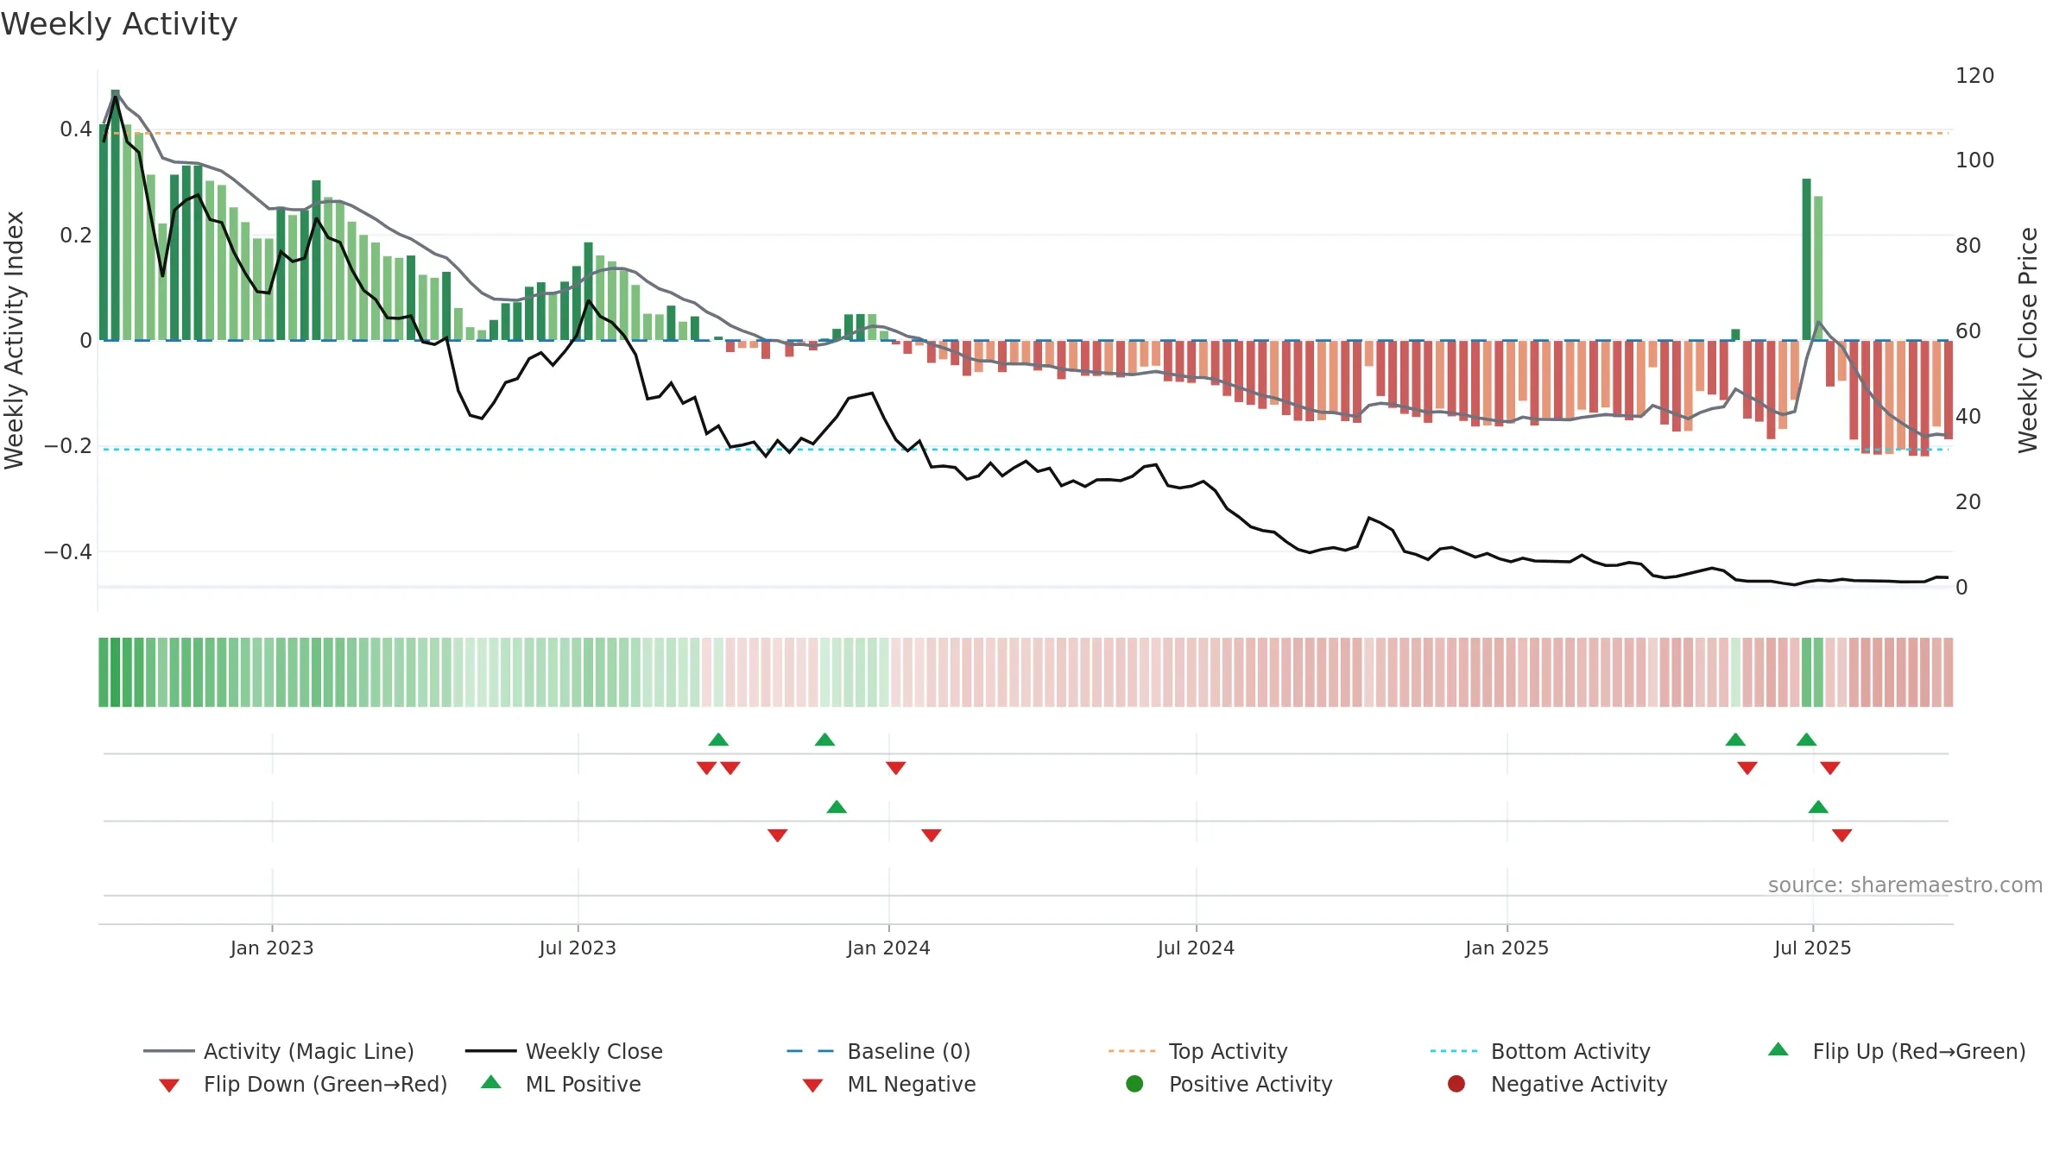
Task: Click the 'Jul 2023' x-axis label
Action: (578, 948)
